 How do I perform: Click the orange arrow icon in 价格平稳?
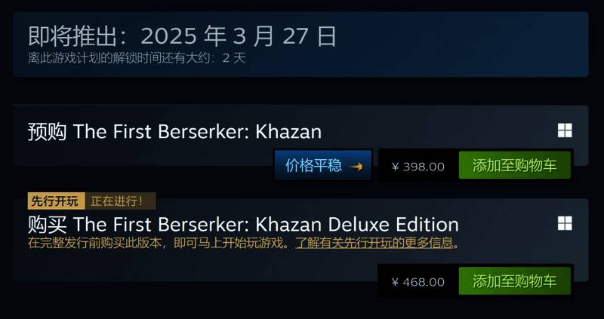point(356,166)
